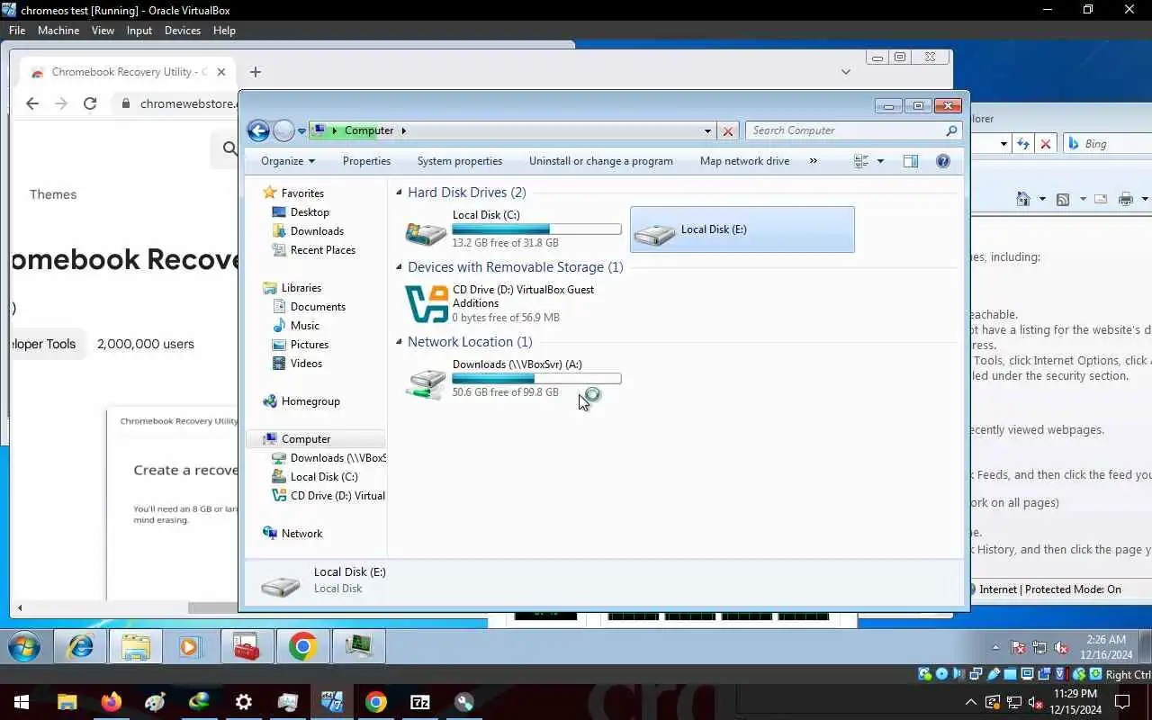Open the VirtualBox File menu
Screen dimensions: 1152x720
pos(17,31)
